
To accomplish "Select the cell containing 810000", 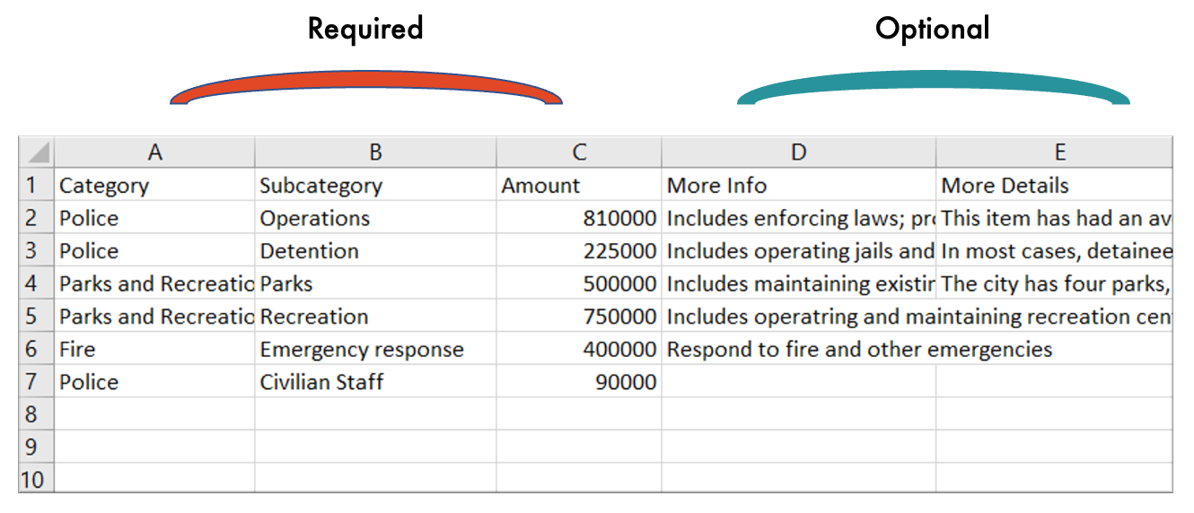I will click(579, 219).
